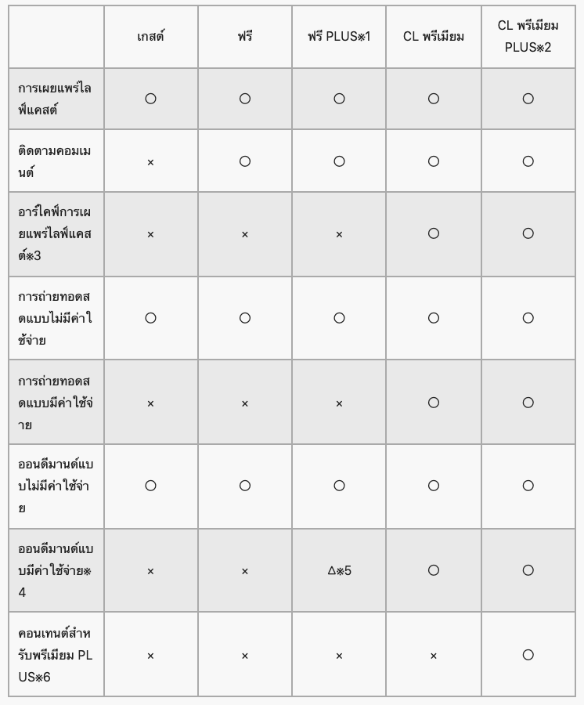Click the × under เกสต์ in ติดตามคอมเมนต์ row
Viewport: 584px width, 705px height.
pyautogui.click(x=150, y=162)
